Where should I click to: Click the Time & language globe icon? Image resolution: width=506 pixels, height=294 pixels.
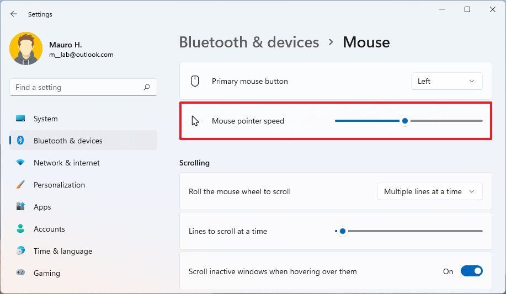20,250
